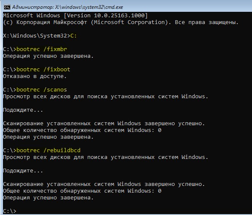
Task: Click last 'Общее количество обнаруженных систем Windows: 0'
Action: (82, 191)
